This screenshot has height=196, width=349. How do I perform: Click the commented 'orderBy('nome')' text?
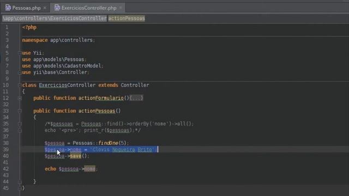tap(149, 124)
